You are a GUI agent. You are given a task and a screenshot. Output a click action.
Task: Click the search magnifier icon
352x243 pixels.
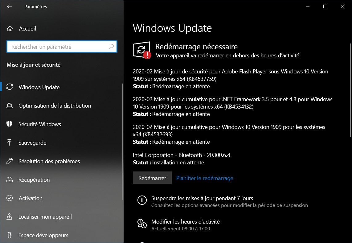point(112,47)
